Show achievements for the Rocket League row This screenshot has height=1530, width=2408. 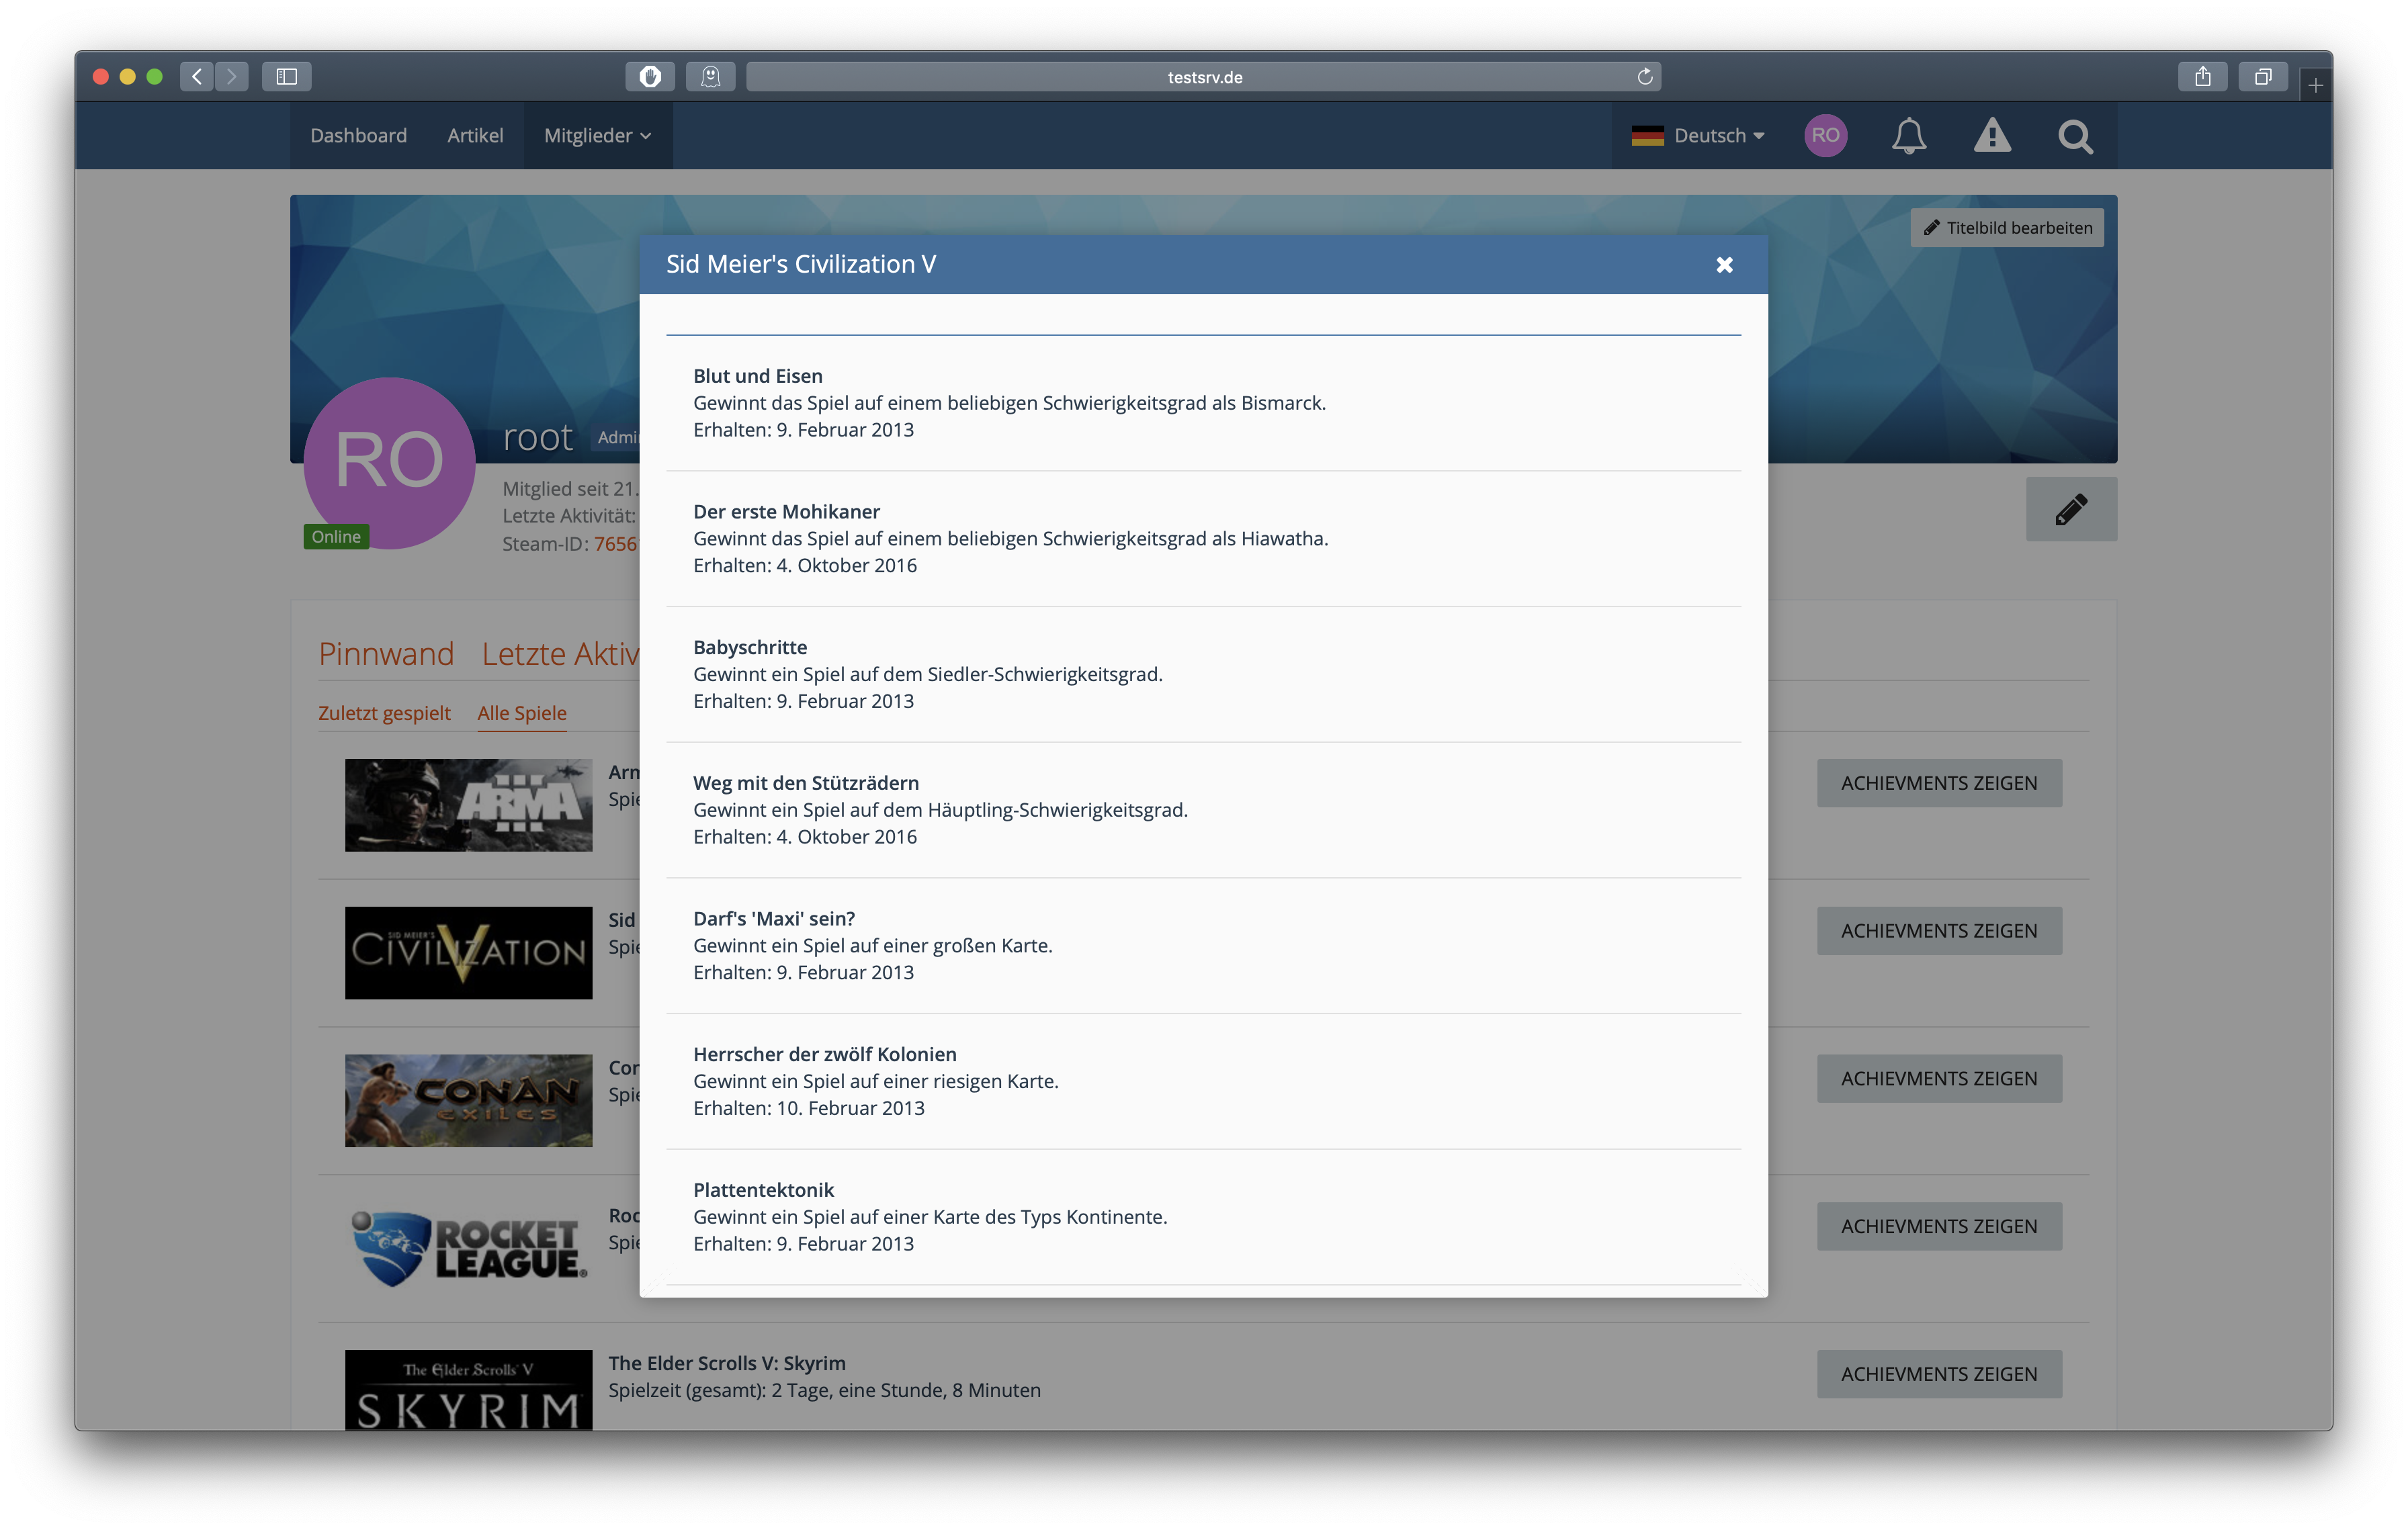[1938, 1226]
